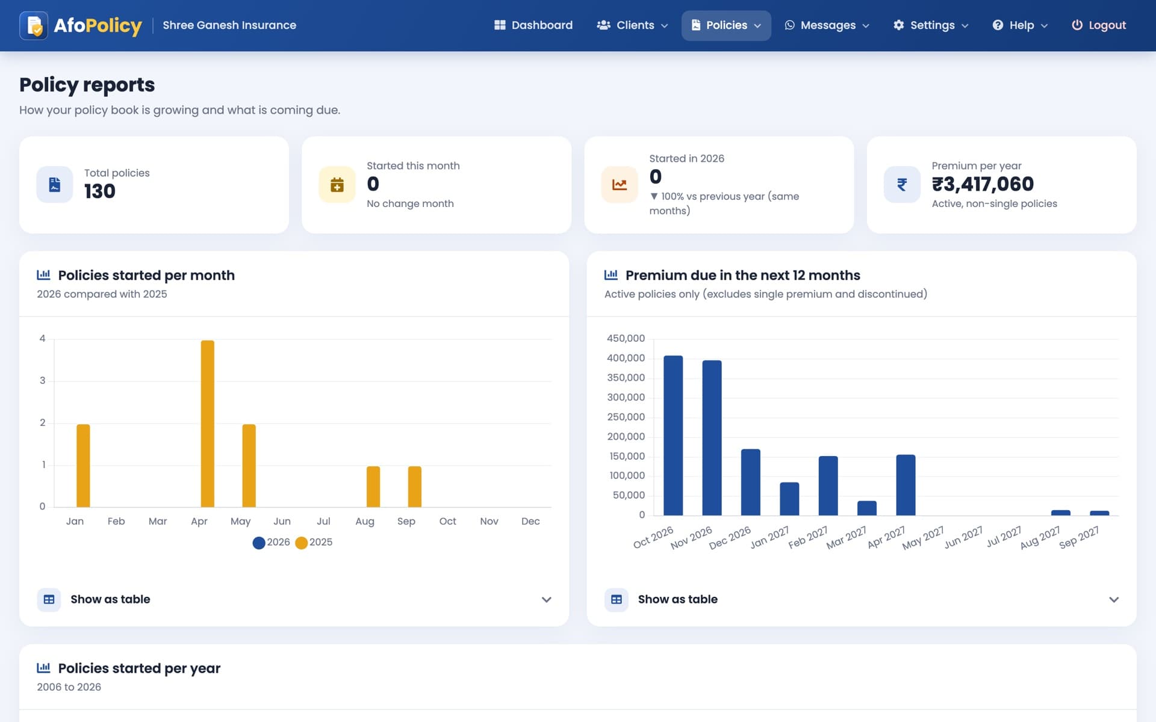Viewport: 1156px width, 722px height.
Task: Toggle the 2026 series in the legend
Action: 272,543
